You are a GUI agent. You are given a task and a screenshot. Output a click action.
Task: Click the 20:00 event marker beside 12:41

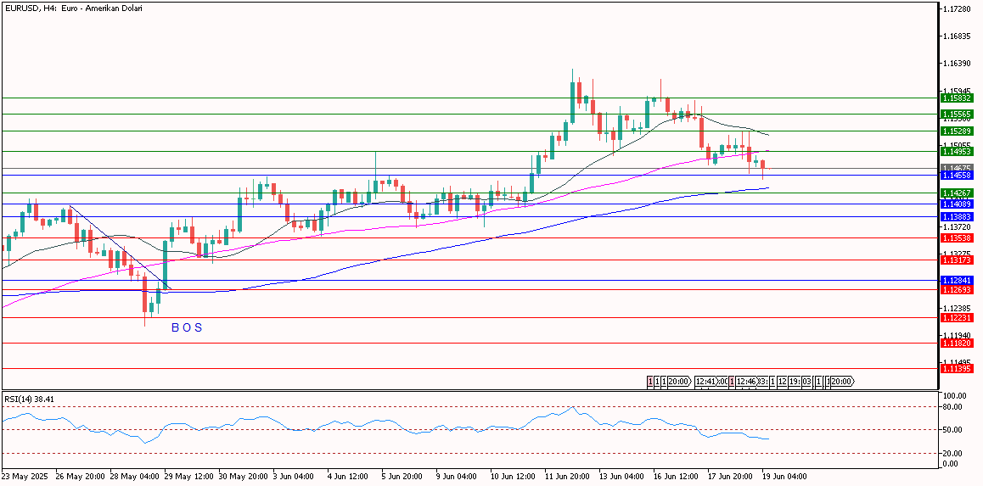(x=680, y=382)
